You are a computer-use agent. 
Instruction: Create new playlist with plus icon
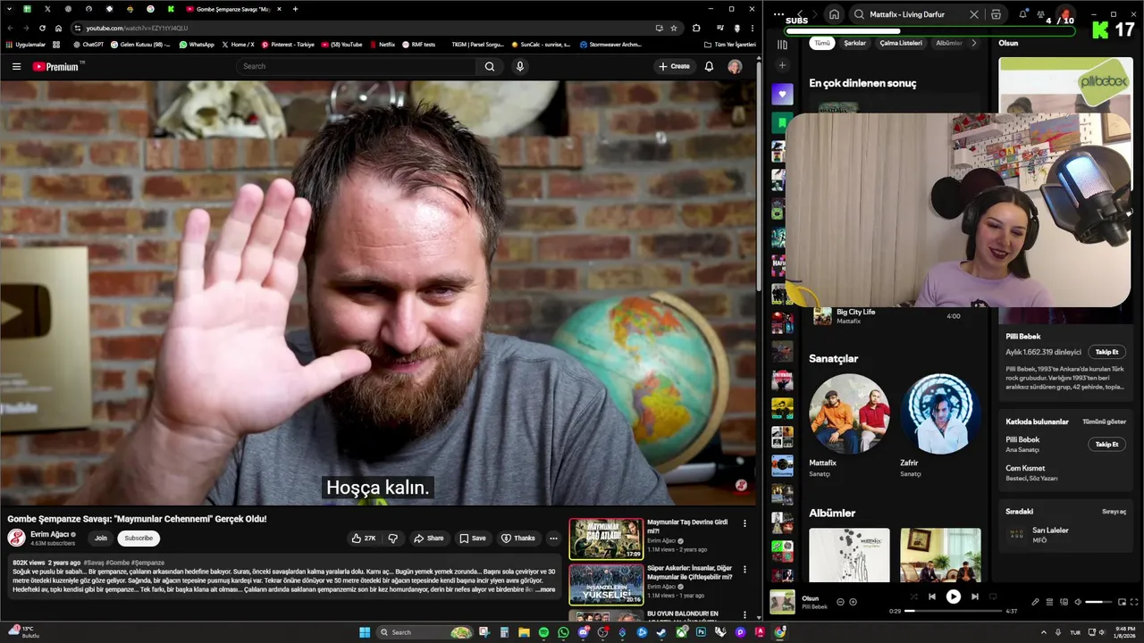(782, 65)
